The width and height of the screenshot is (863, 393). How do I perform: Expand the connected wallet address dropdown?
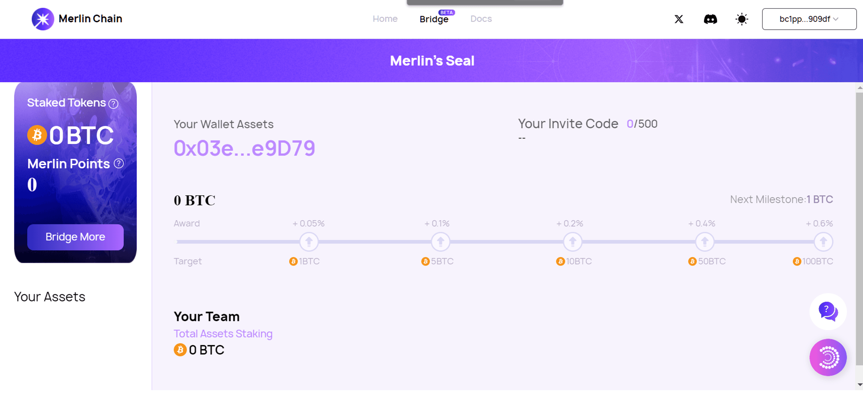point(808,19)
